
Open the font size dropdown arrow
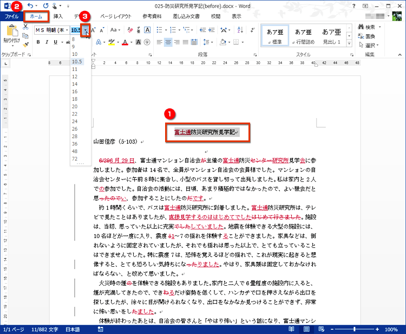pos(86,30)
